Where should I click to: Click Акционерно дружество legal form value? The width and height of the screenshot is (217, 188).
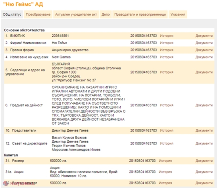[x=70, y=50]
